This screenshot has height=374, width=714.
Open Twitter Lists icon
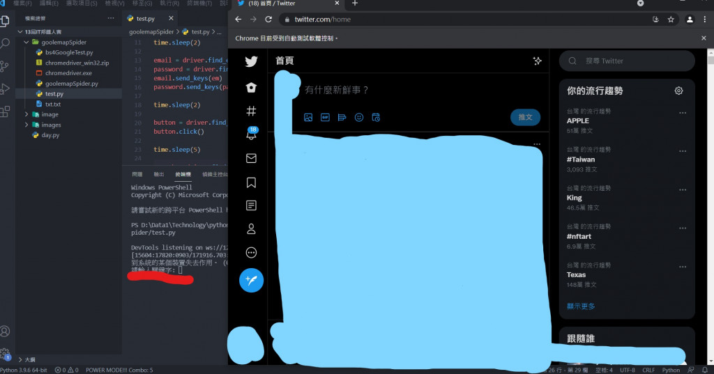point(251,205)
